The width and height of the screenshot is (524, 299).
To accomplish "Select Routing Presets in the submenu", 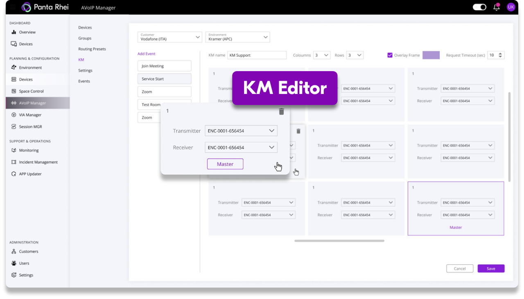I will (92, 49).
